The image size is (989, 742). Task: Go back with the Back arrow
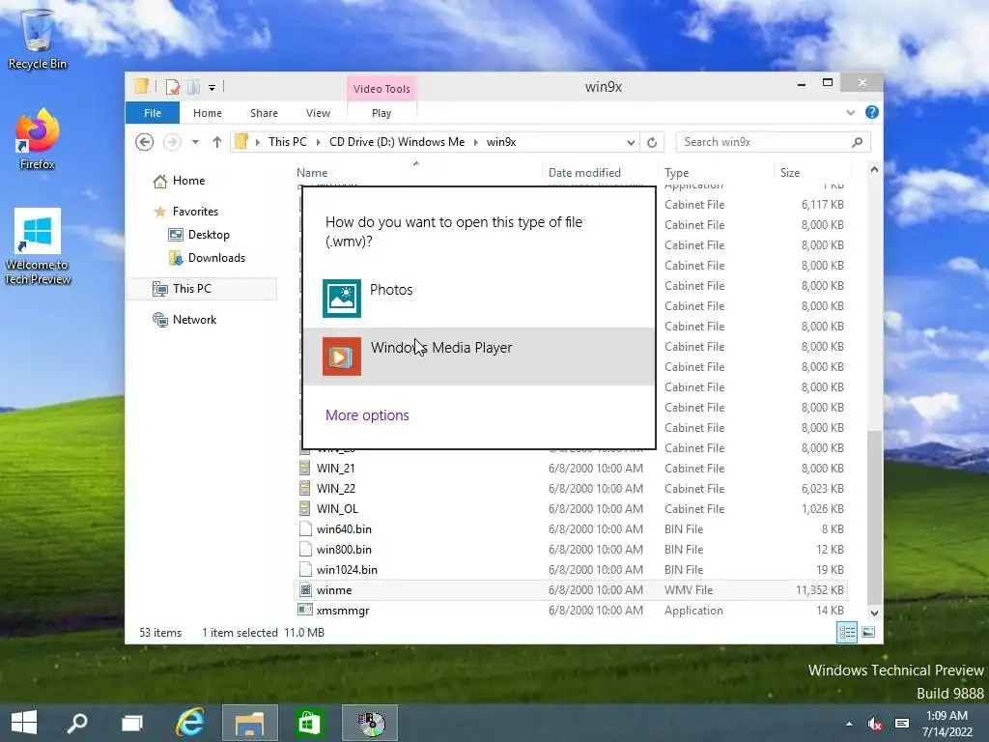145,142
